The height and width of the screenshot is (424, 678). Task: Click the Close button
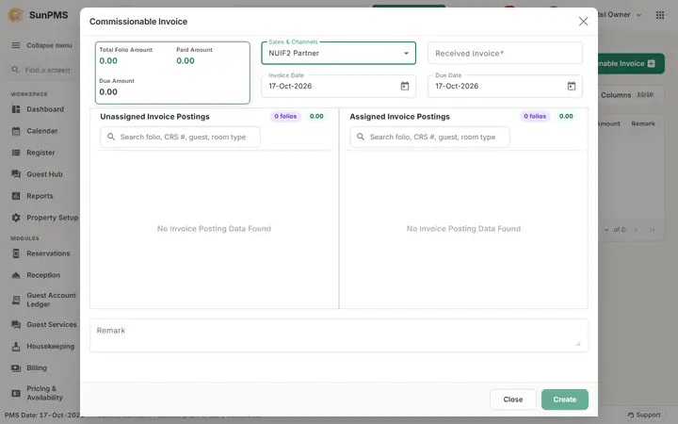[513, 400]
